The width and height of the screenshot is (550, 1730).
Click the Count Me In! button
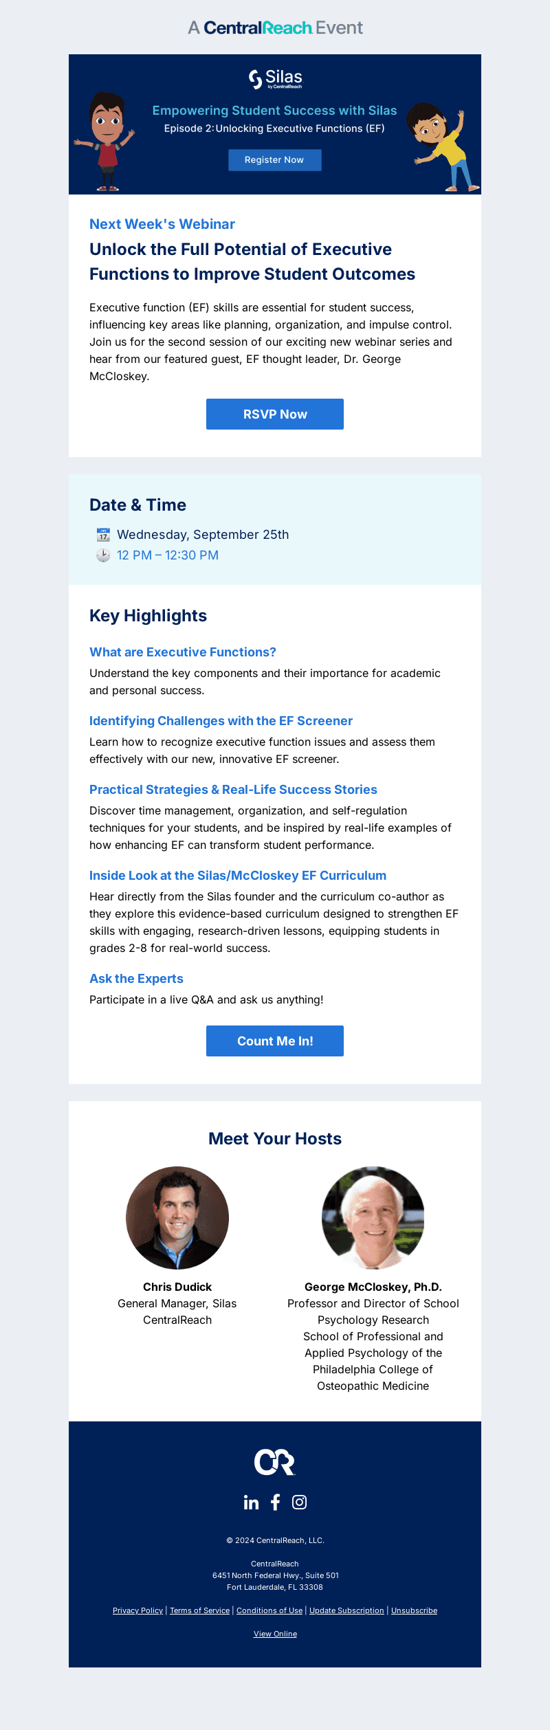[275, 1041]
